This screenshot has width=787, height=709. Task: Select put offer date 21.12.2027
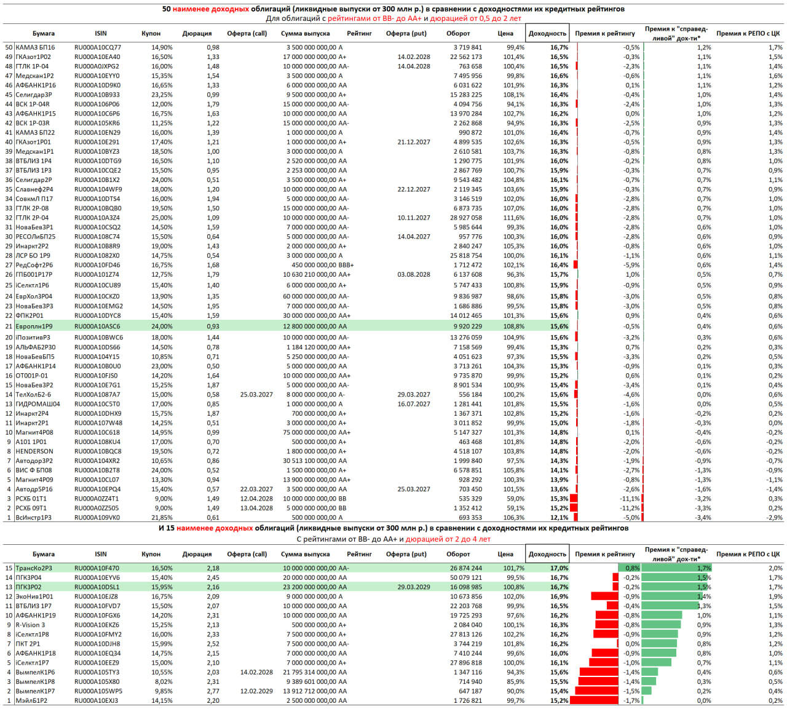[x=414, y=142]
